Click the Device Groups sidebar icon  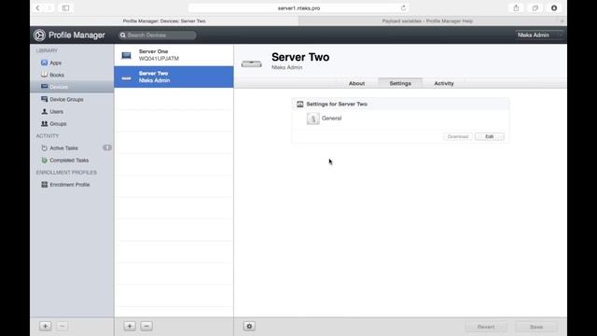tap(44, 99)
